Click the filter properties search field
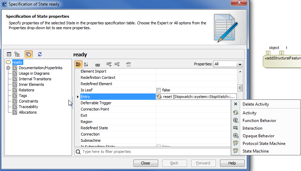 (153, 152)
